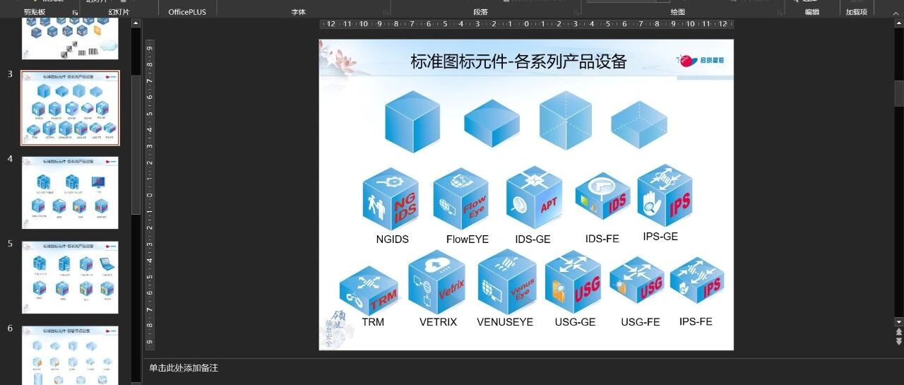Viewport: 904px width, 385px height.
Task: Select the flat IPS icon above IPS-FE
Action: [697, 280]
